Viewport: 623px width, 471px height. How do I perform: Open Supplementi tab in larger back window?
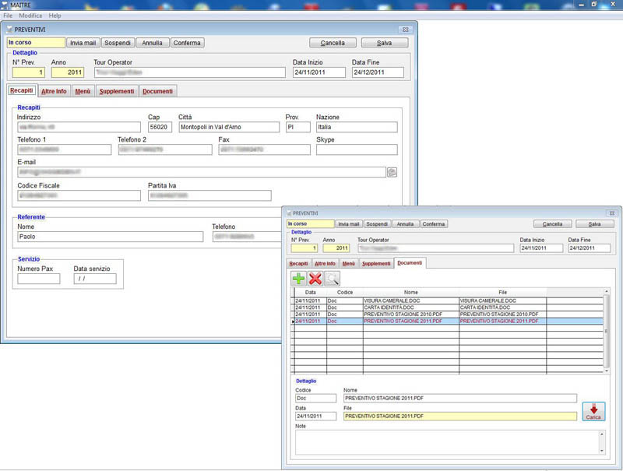[116, 91]
